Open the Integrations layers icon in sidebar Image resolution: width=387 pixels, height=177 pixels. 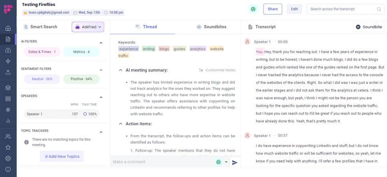[8, 88]
